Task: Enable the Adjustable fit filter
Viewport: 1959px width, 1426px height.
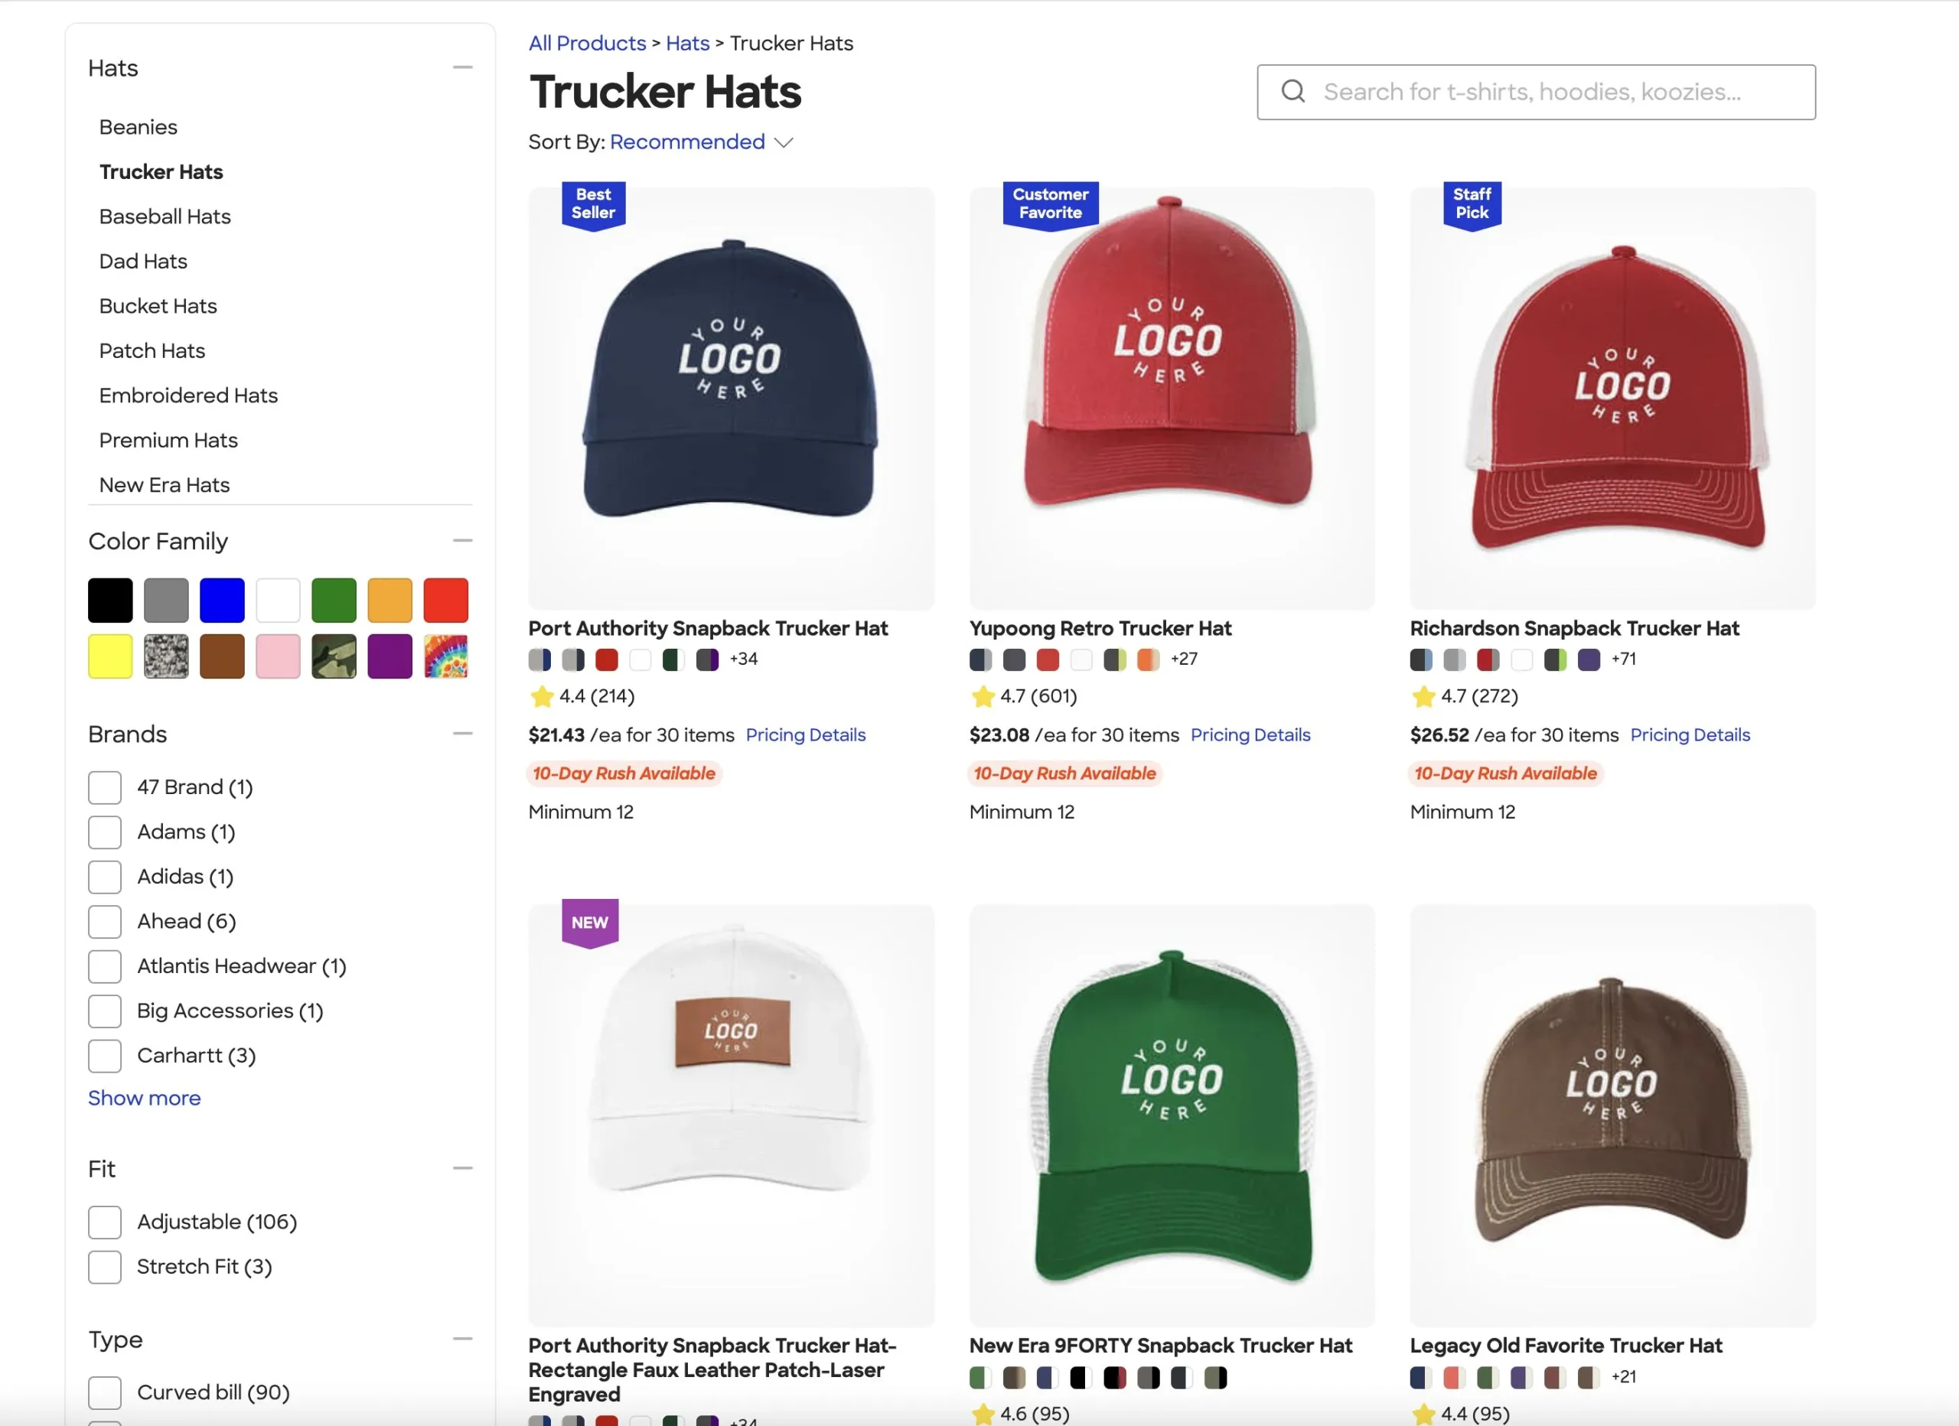Action: tap(105, 1223)
